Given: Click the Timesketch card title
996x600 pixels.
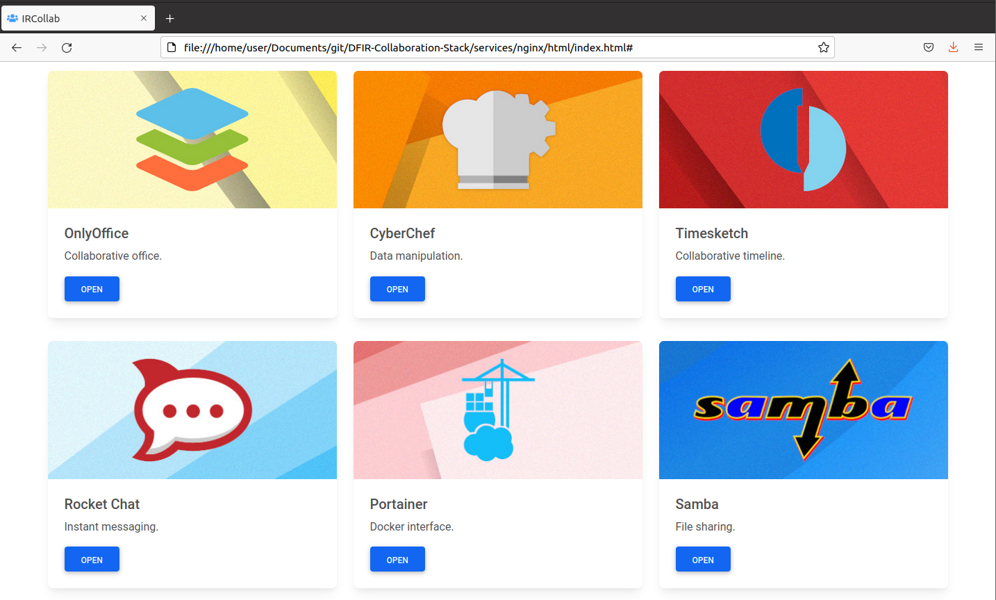Looking at the screenshot, I should (x=712, y=233).
